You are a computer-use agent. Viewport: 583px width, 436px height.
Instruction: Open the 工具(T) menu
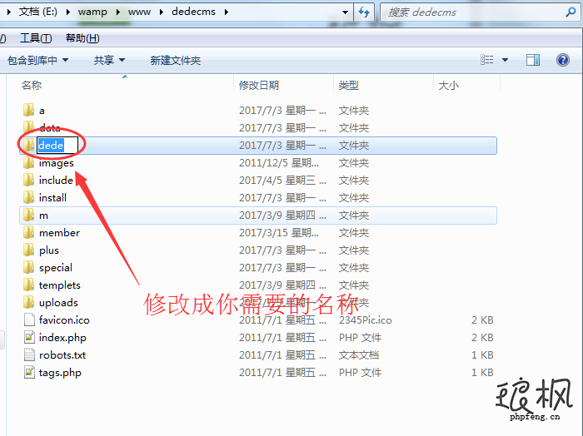coord(36,38)
